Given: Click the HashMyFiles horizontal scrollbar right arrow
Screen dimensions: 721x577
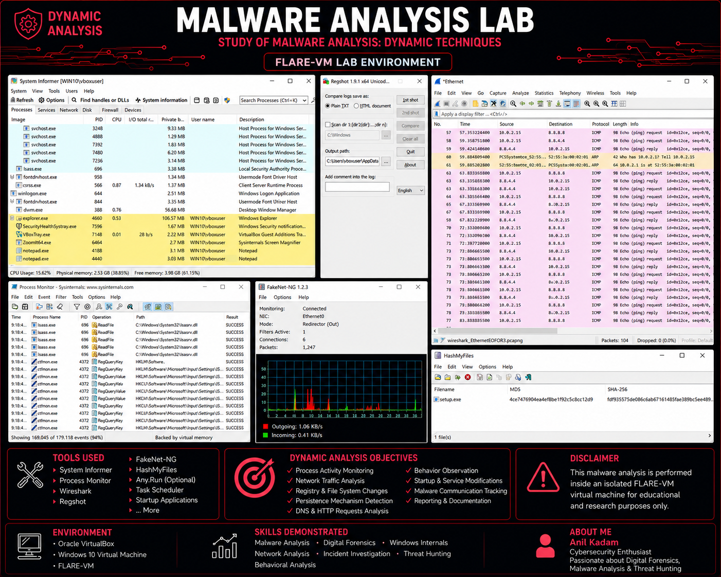Looking at the screenshot, I should click(x=710, y=436).
